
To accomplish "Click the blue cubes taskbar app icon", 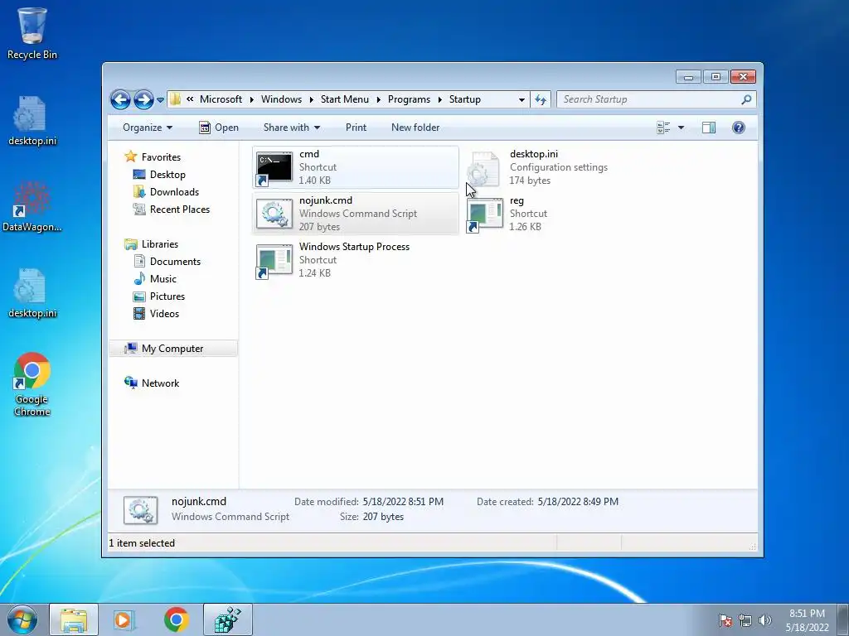I will tap(227, 619).
